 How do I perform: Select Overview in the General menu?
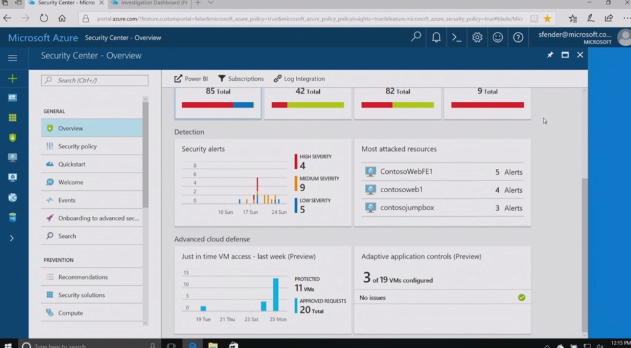92,128
